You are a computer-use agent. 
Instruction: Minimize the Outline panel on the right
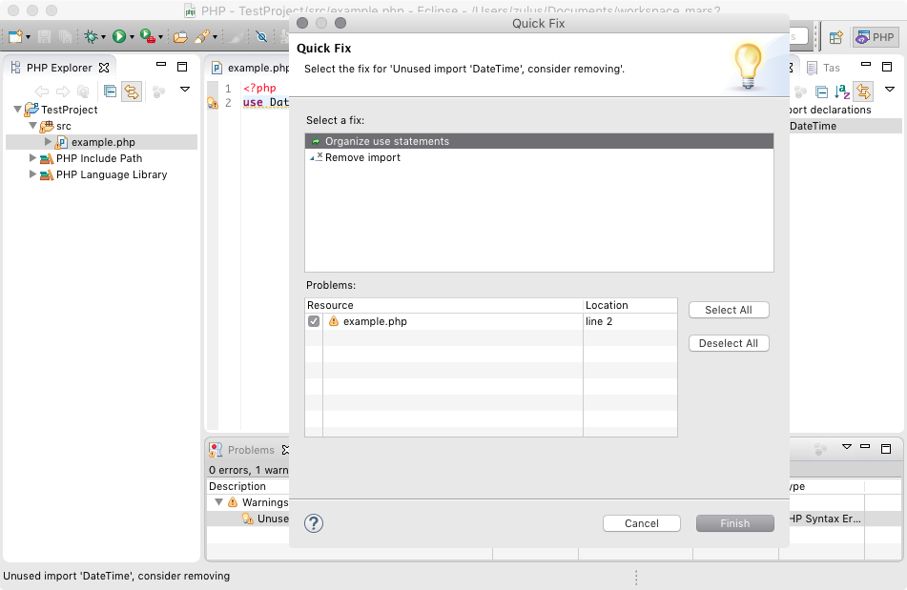pyautogui.click(x=866, y=65)
